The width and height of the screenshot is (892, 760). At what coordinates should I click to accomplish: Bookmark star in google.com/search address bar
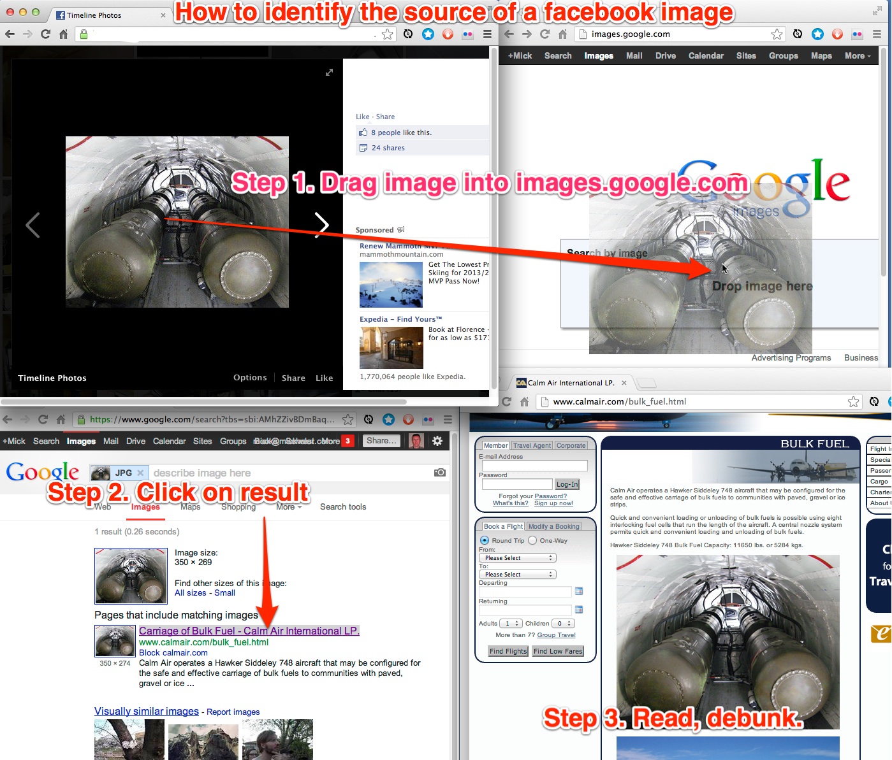[347, 419]
